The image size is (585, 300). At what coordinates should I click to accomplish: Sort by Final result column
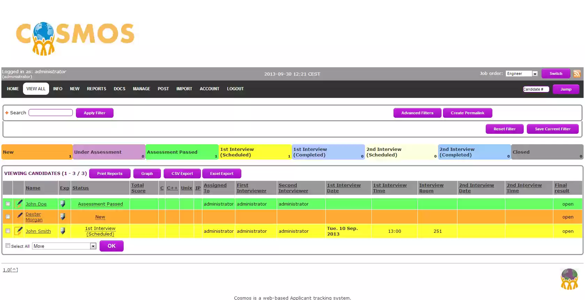(562, 188)
